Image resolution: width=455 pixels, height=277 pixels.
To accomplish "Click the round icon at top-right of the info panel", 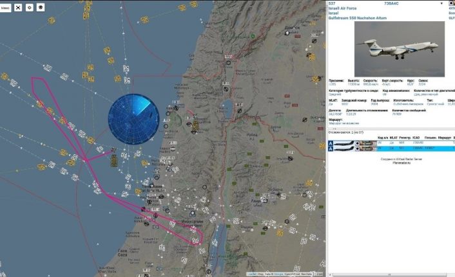I will [x=451, y=4].
